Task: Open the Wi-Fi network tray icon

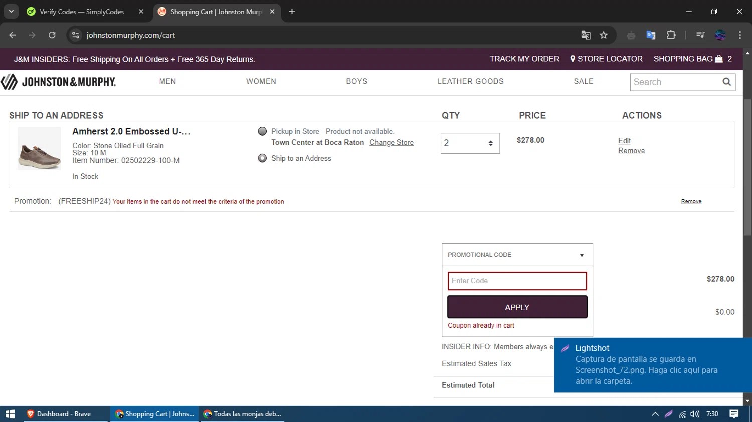Action: (x=682, y=414)
